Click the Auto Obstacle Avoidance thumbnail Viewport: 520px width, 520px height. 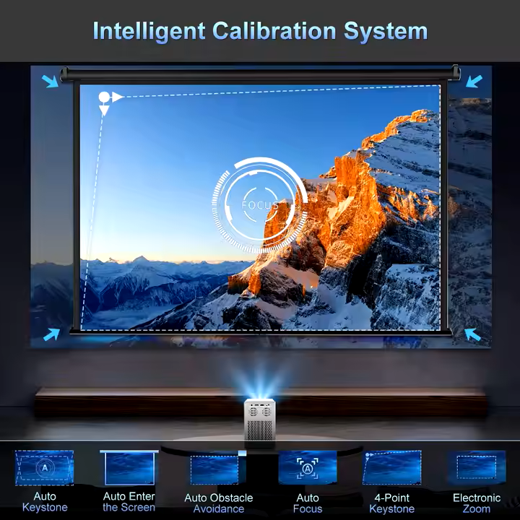point(218,468)
